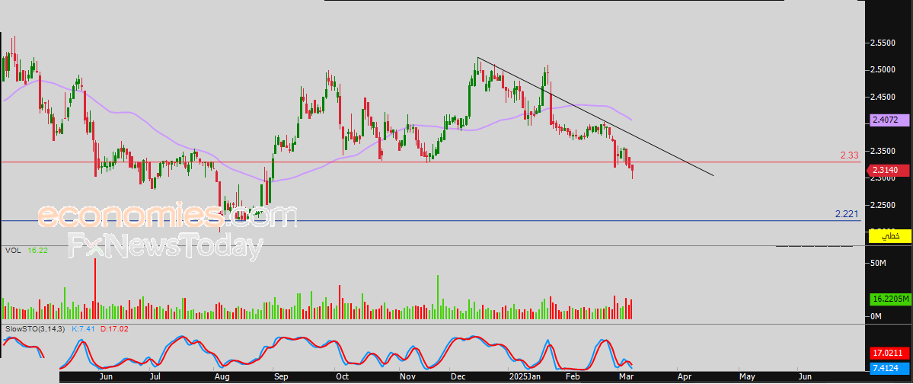
Task: Click the K:7.41 stochastic reading
Action: point(83,328)
